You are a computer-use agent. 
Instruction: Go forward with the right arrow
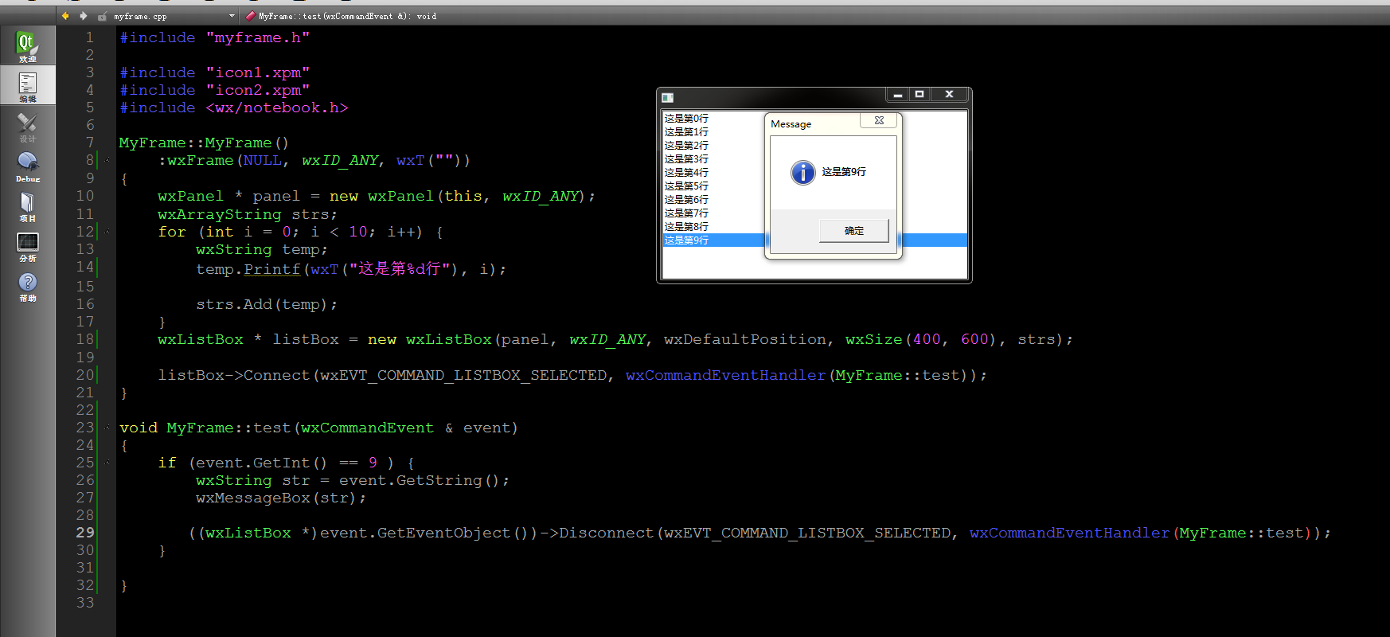[x=84, y=15]
